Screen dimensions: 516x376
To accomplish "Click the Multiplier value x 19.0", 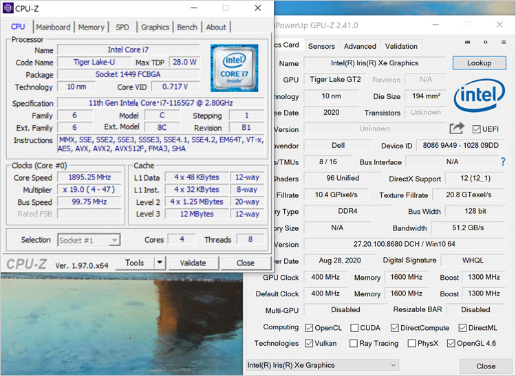I will (89, 190).
